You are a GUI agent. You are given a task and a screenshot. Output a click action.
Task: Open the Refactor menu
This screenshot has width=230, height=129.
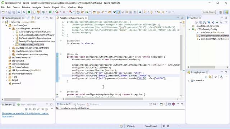(x=26, y=7)
